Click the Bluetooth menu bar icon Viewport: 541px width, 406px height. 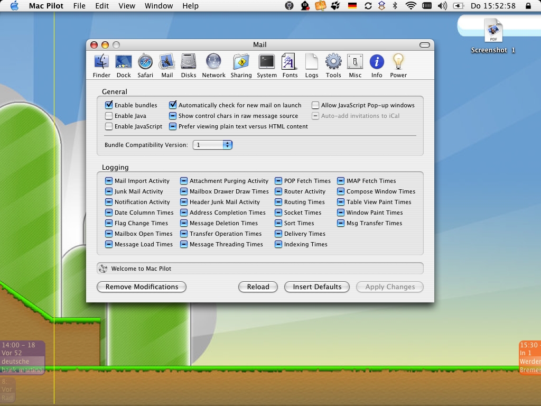pyautogui.click(x=395, y=6)
